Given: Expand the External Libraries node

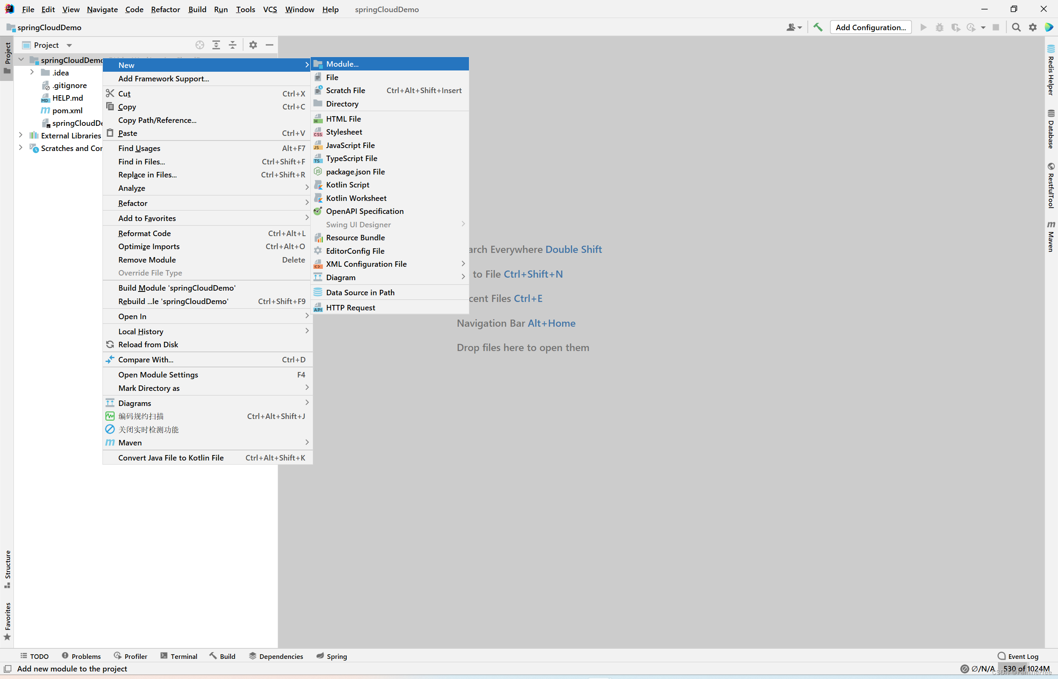Looking at the screenshot, I should coord(21,135).
